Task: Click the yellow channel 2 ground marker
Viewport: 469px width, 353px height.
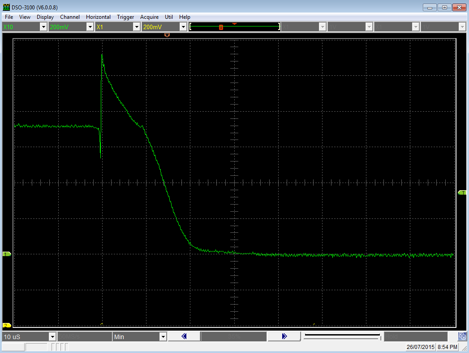Action: 7,325
